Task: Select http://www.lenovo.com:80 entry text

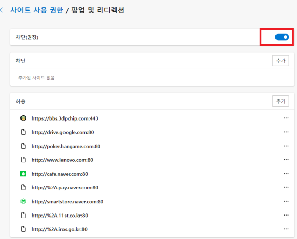Action: coord(62,160)
